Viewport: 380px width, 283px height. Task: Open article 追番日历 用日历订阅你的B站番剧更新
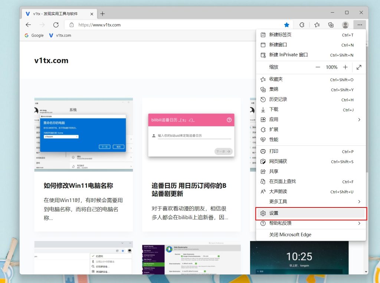(x=189, y=190)
